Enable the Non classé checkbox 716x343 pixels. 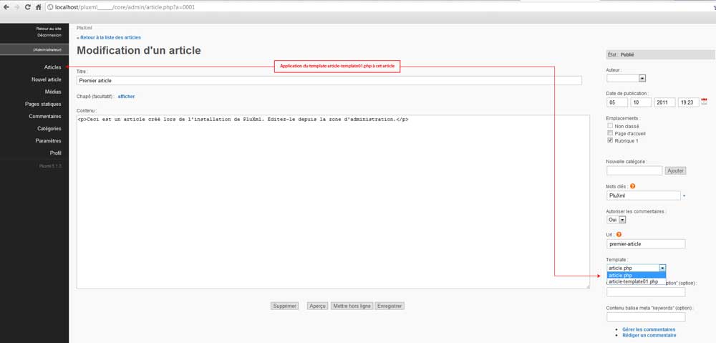pos(610,125)
